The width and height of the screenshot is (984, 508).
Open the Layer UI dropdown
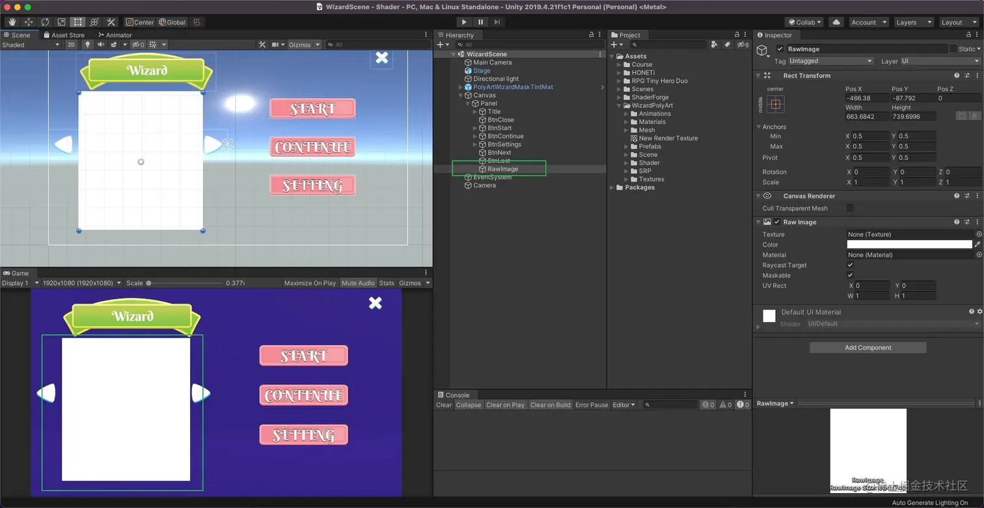pyautogui.click(x=940, y=61)
